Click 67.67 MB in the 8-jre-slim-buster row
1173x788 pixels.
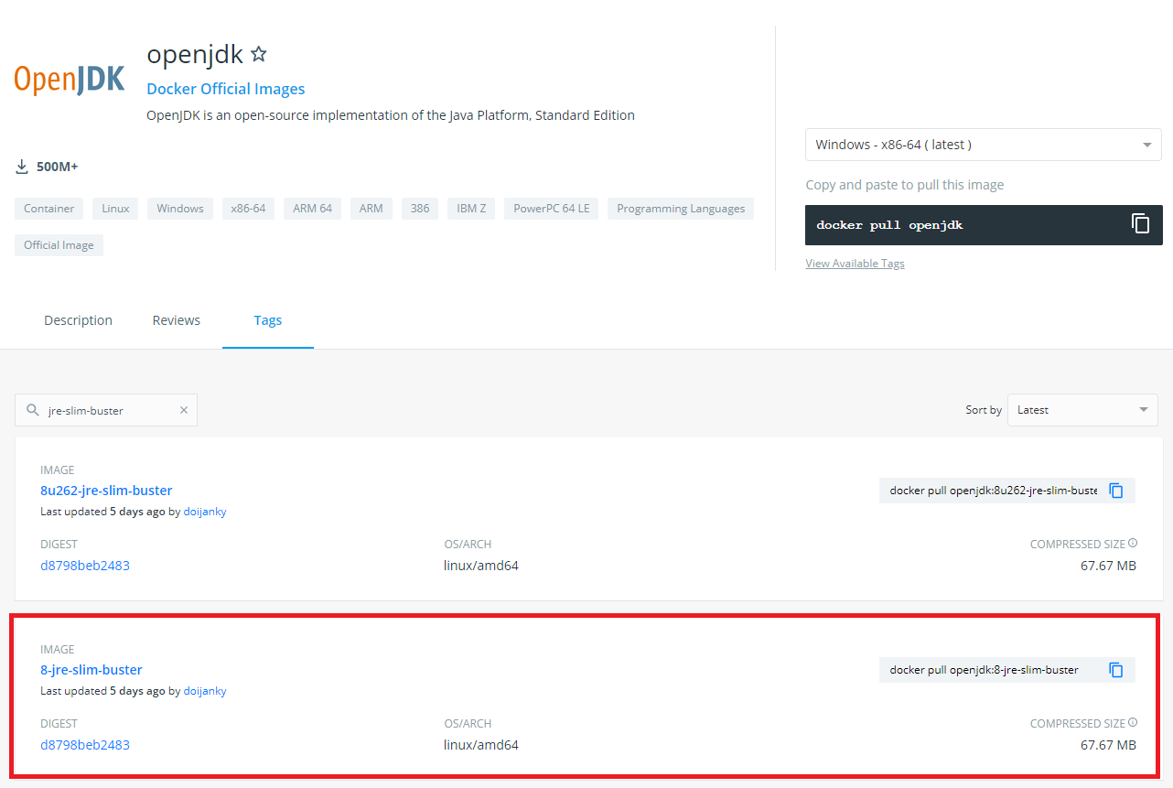1108,745
